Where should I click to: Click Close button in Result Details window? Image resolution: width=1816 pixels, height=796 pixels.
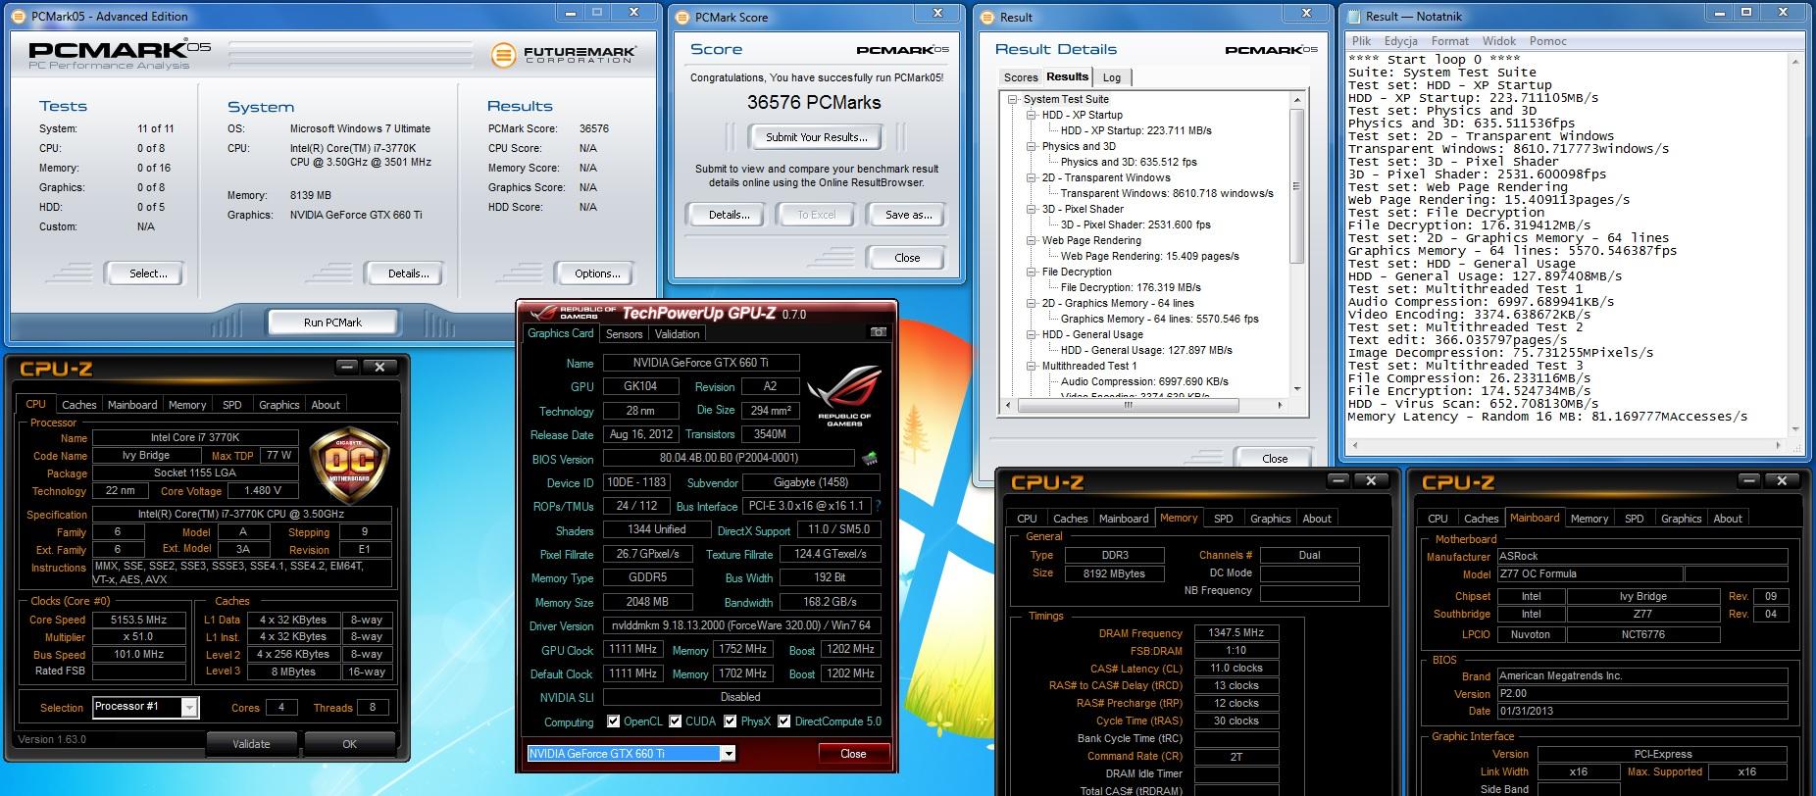click(1275, 458)
